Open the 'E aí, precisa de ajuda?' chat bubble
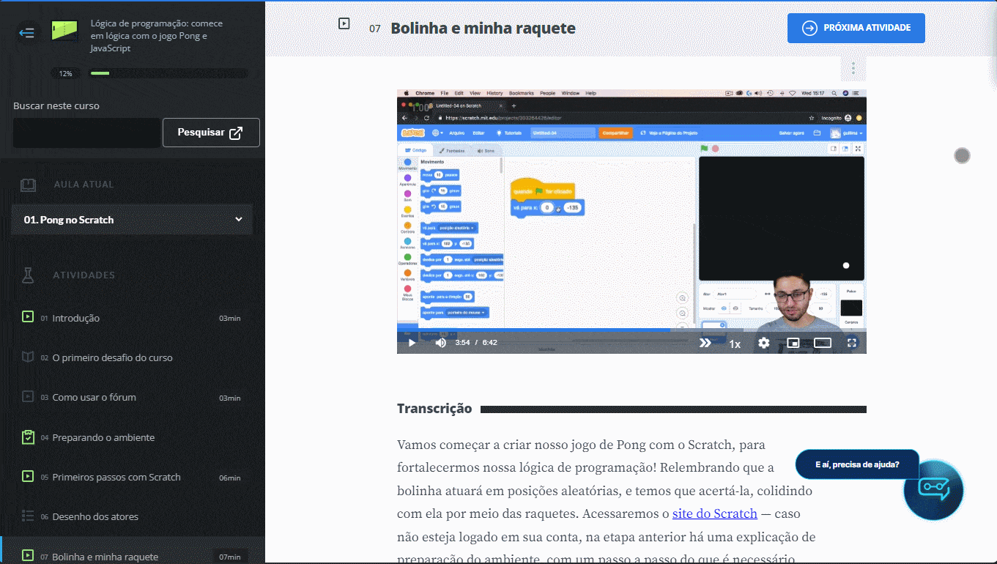Viewport: 997px width, 564px height. click(x=857, y=464)
